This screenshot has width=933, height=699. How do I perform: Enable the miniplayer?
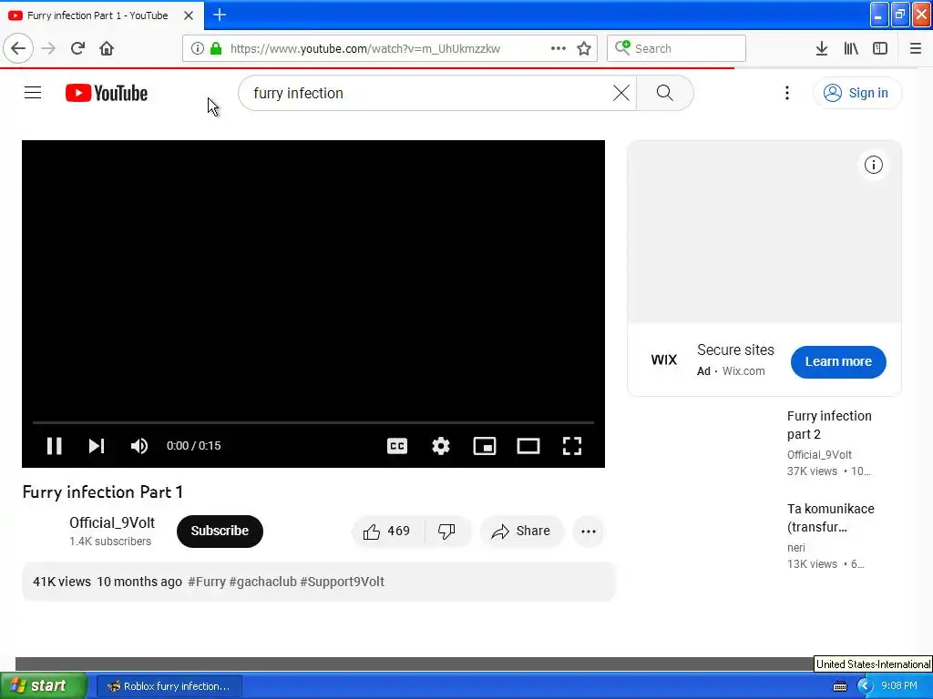pos(485,446)
